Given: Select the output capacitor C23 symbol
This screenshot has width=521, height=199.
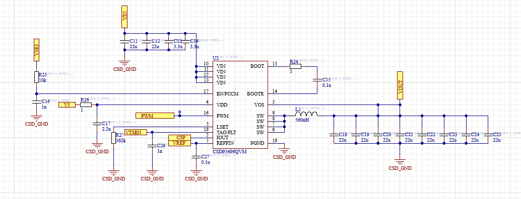Looking at the screenshot, I should click(444, 135).
